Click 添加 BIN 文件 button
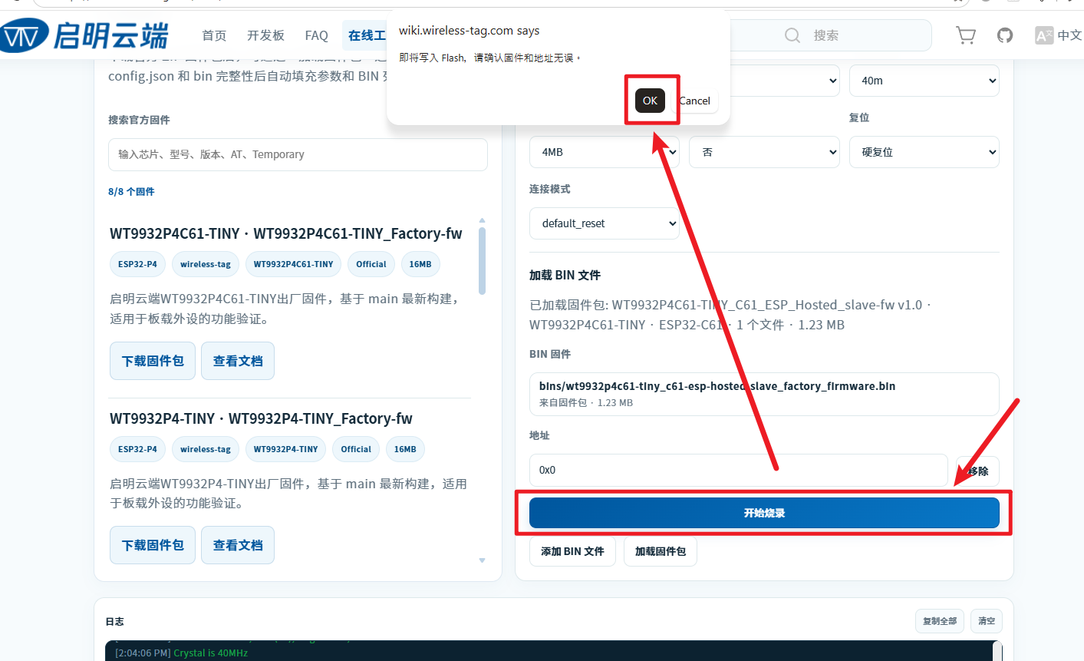The image size is (1084, 661). point(572,551)
